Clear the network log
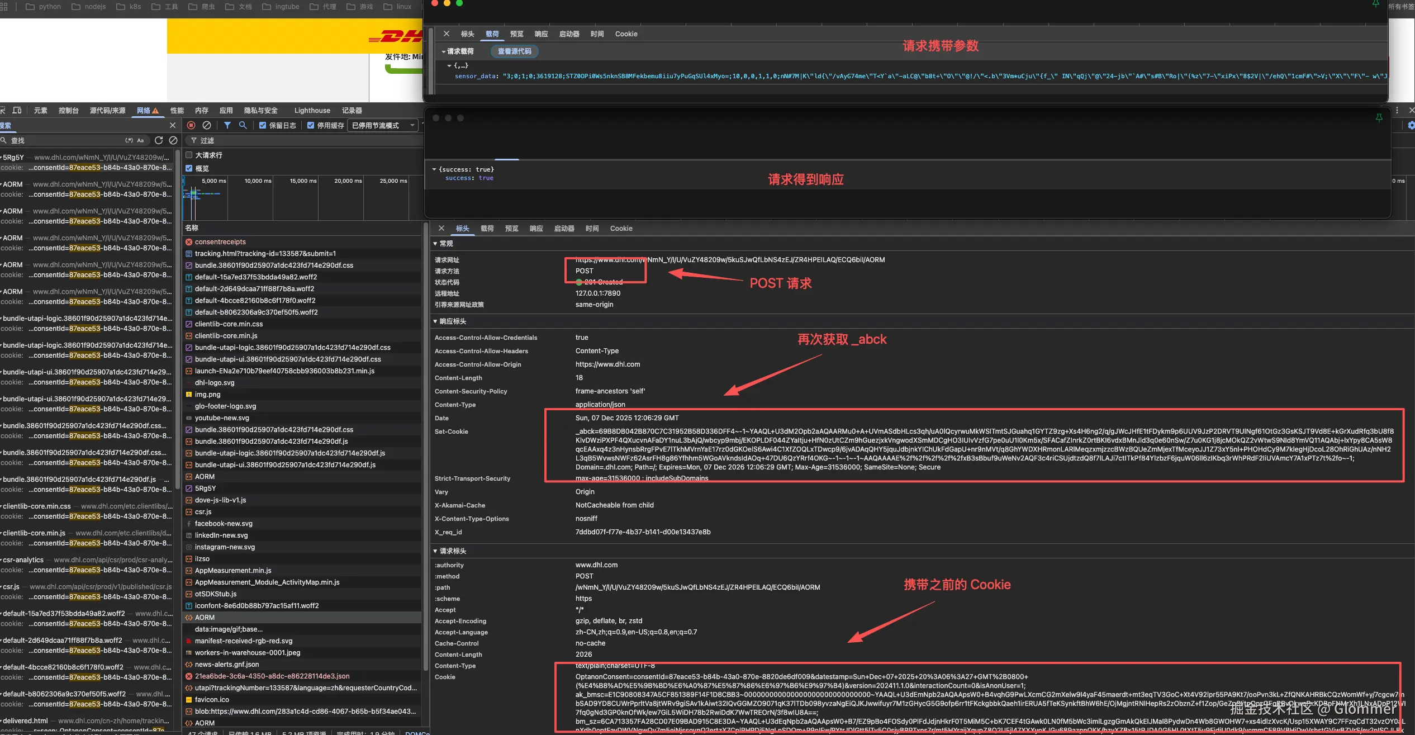Image resolution: width=1415 pixels, height=735 pixels. [x=207, y=125]
